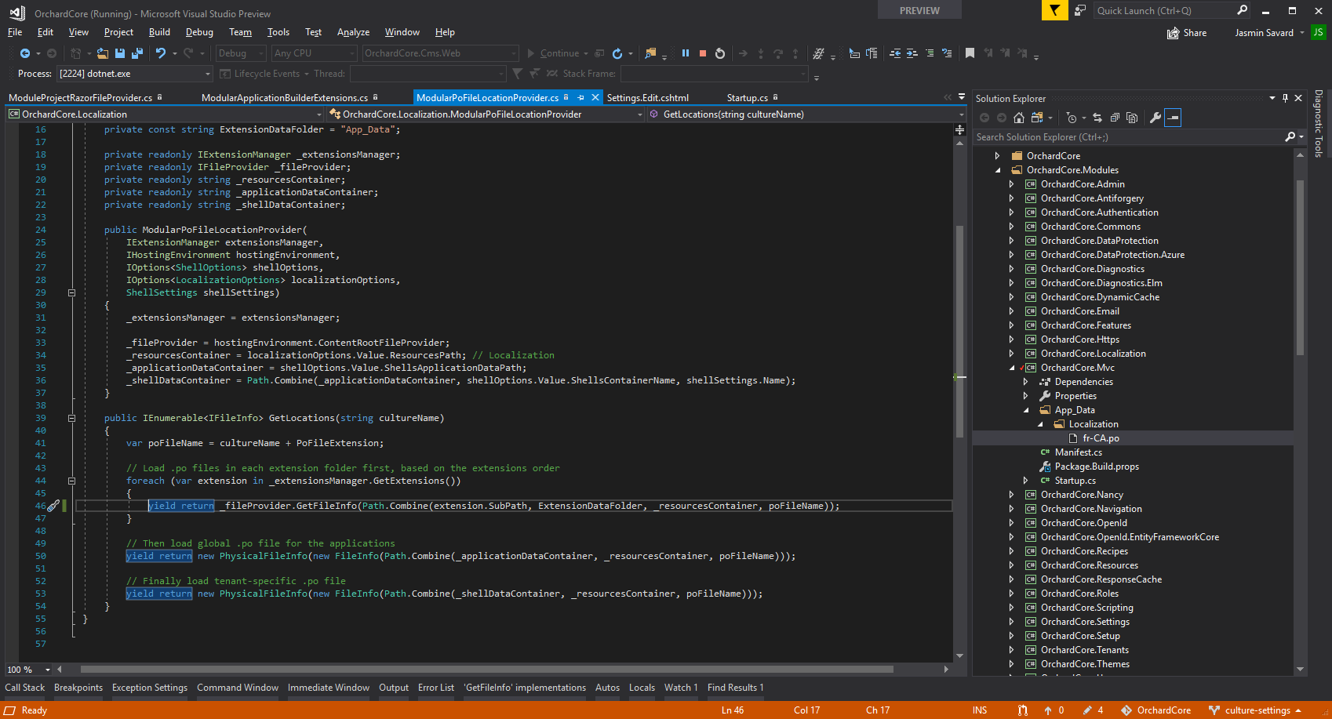Expand the OrchardCore.Admin project node

tap(1012, 183)
